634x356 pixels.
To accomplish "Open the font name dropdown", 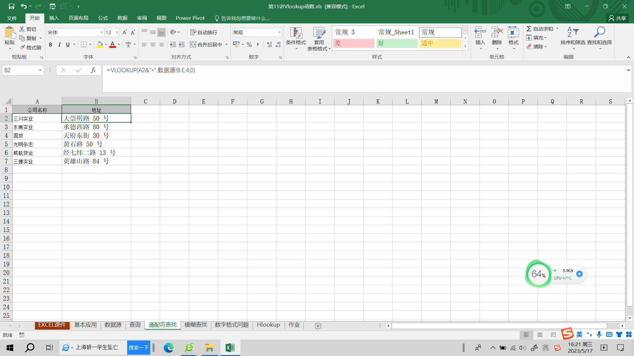I will coord(101,32).
